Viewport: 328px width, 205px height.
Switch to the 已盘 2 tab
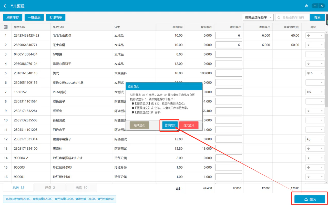(50, 188)
